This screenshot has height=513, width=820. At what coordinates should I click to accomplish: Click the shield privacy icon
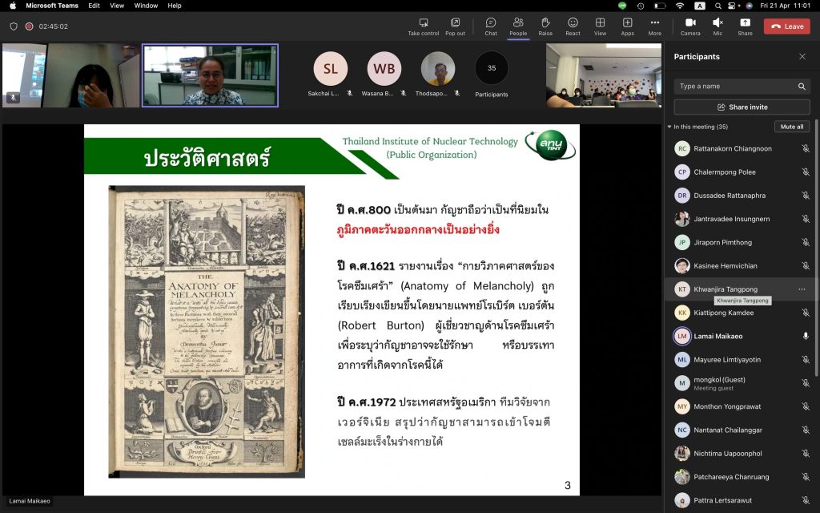click(x=14, y=26)
